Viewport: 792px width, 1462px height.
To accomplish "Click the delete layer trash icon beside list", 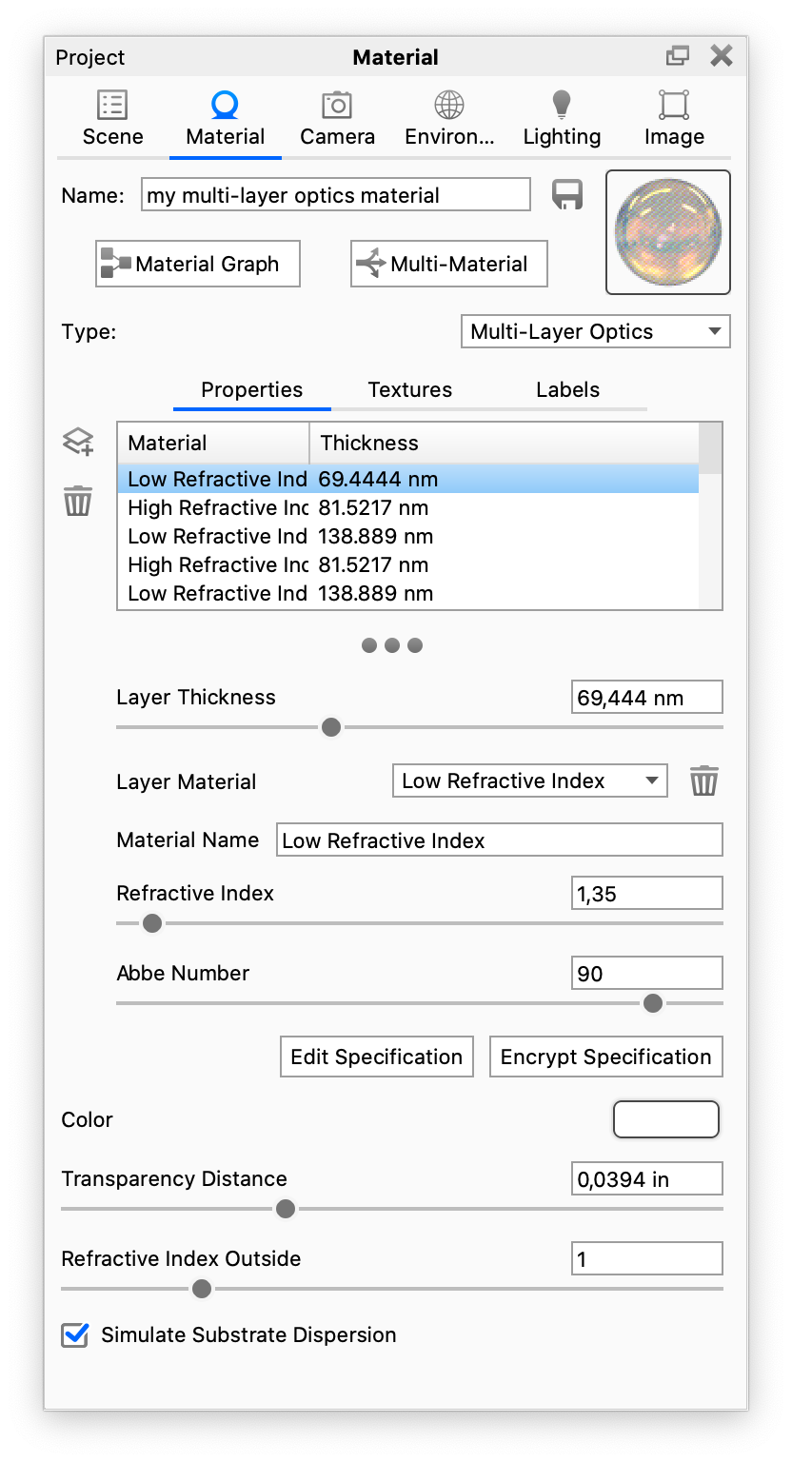I will (78, 500).
